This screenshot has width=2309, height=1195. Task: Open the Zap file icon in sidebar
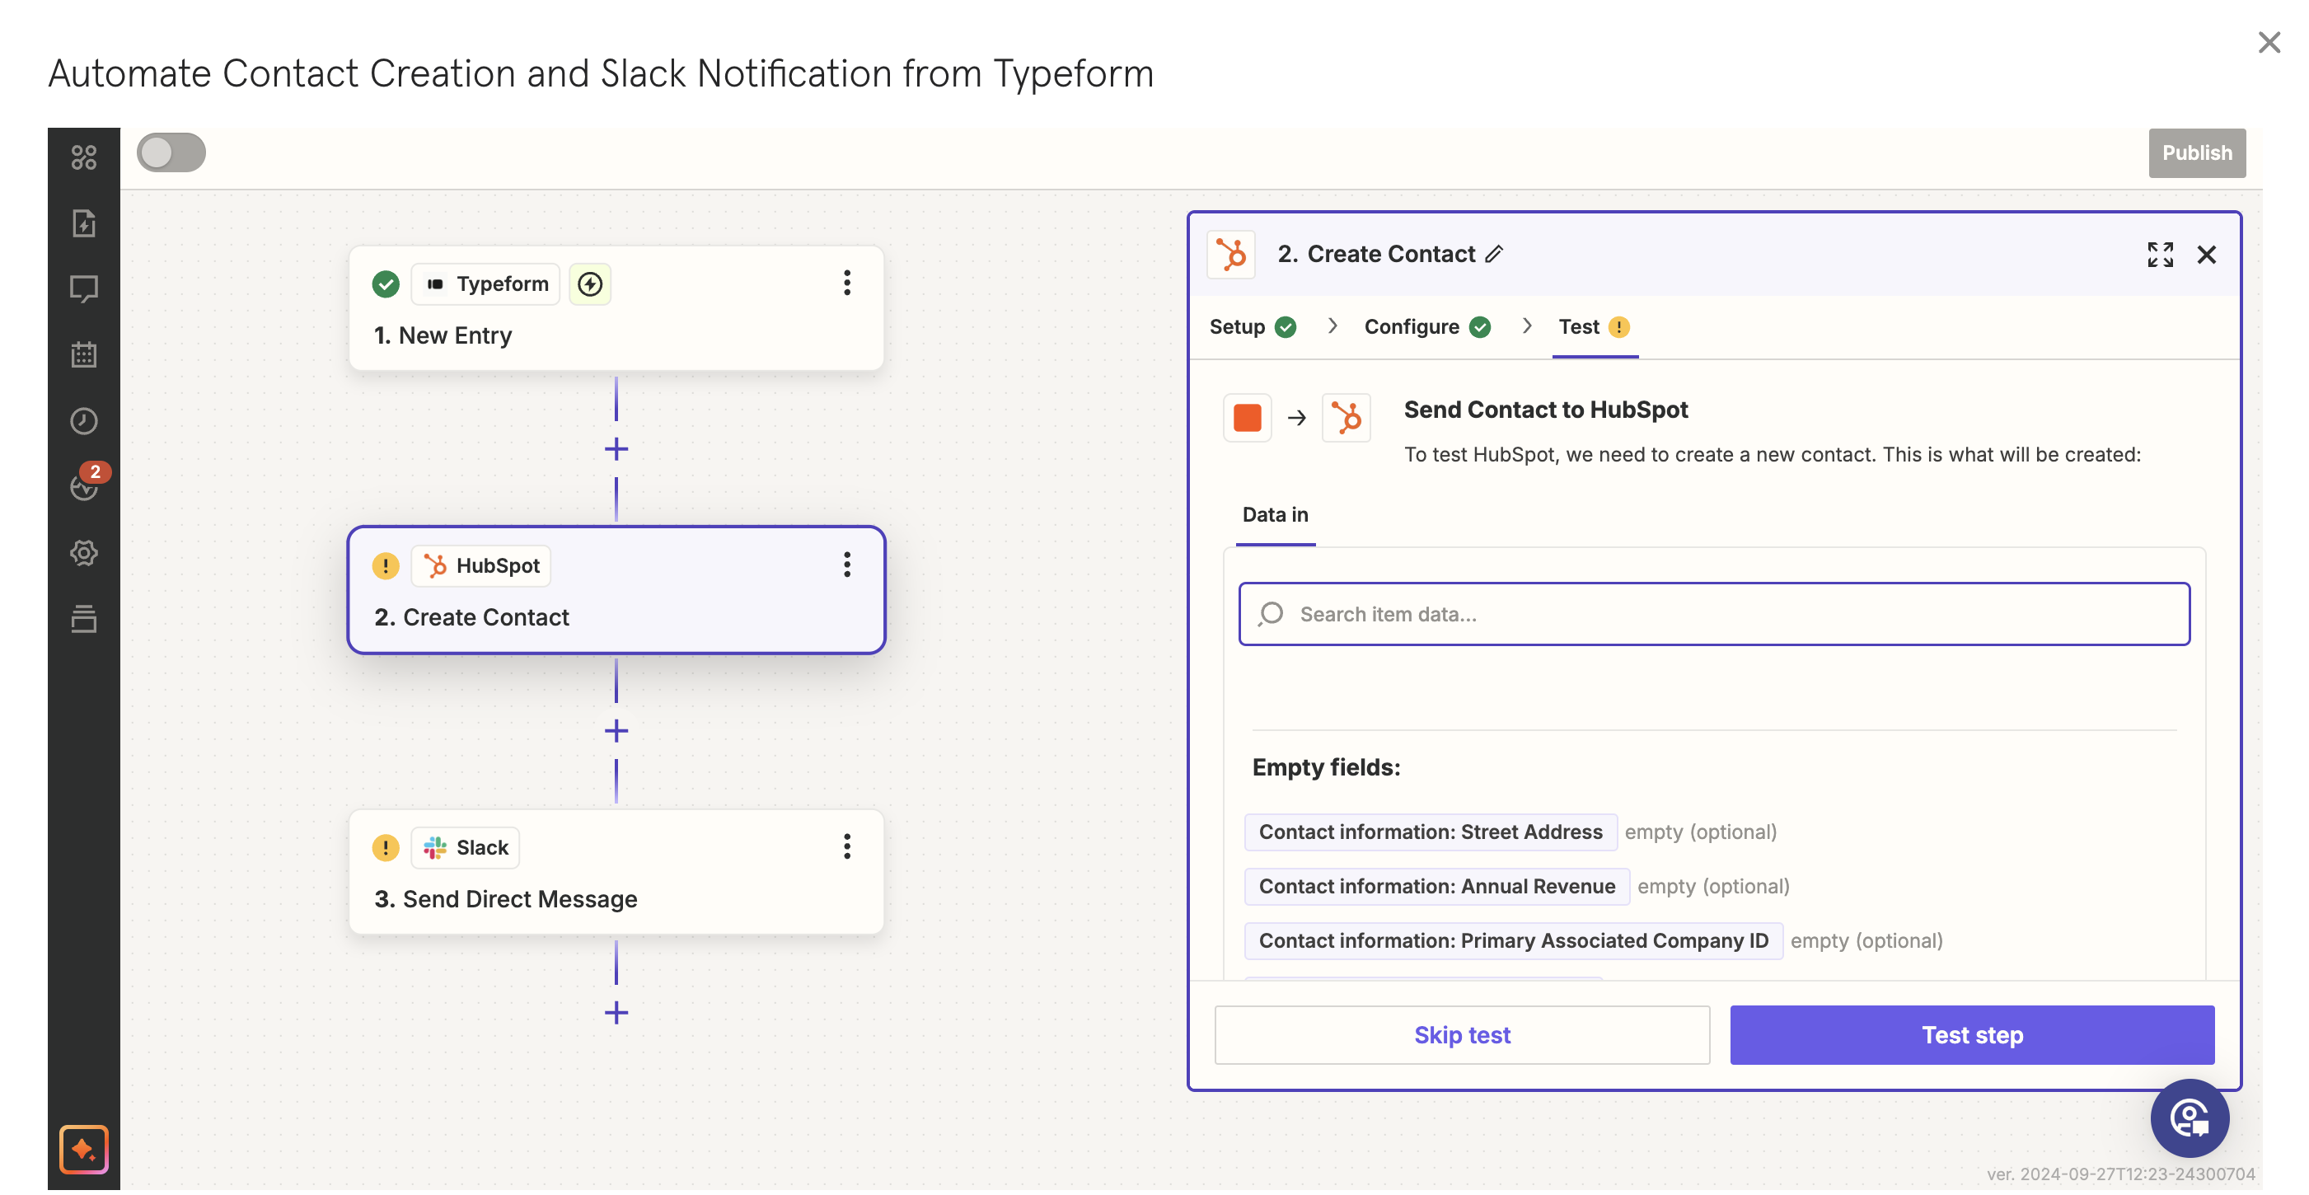(83, 223)
